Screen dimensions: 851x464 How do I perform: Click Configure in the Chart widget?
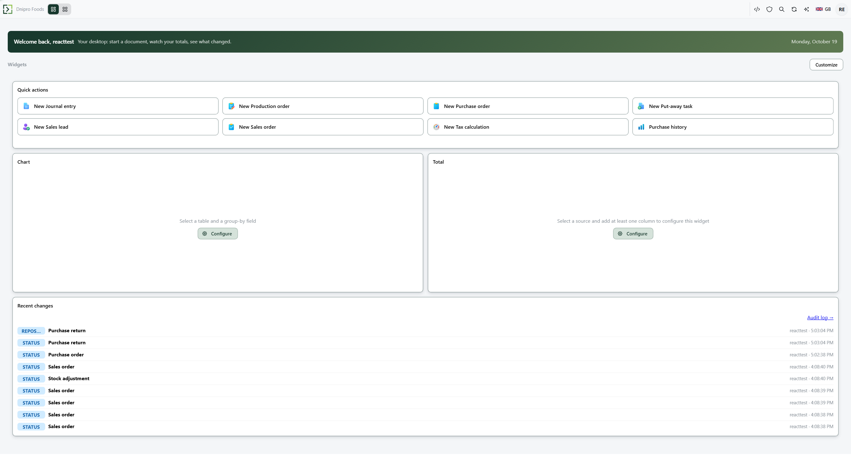pyautogui.click(x=218, y=234)
